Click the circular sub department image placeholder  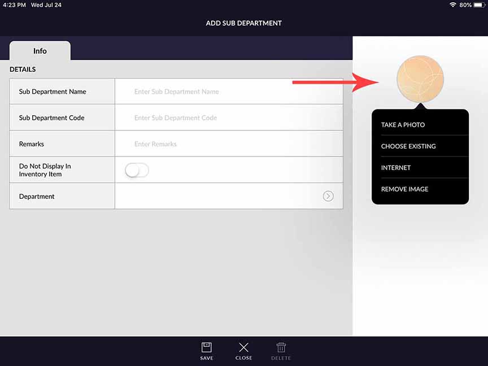[420, 79]
